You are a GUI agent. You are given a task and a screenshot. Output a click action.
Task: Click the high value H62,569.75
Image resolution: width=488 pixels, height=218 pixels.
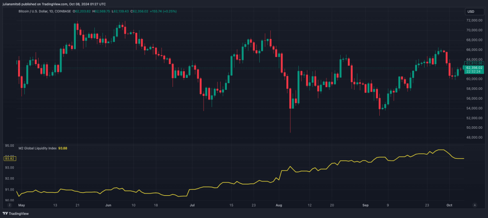102,11
